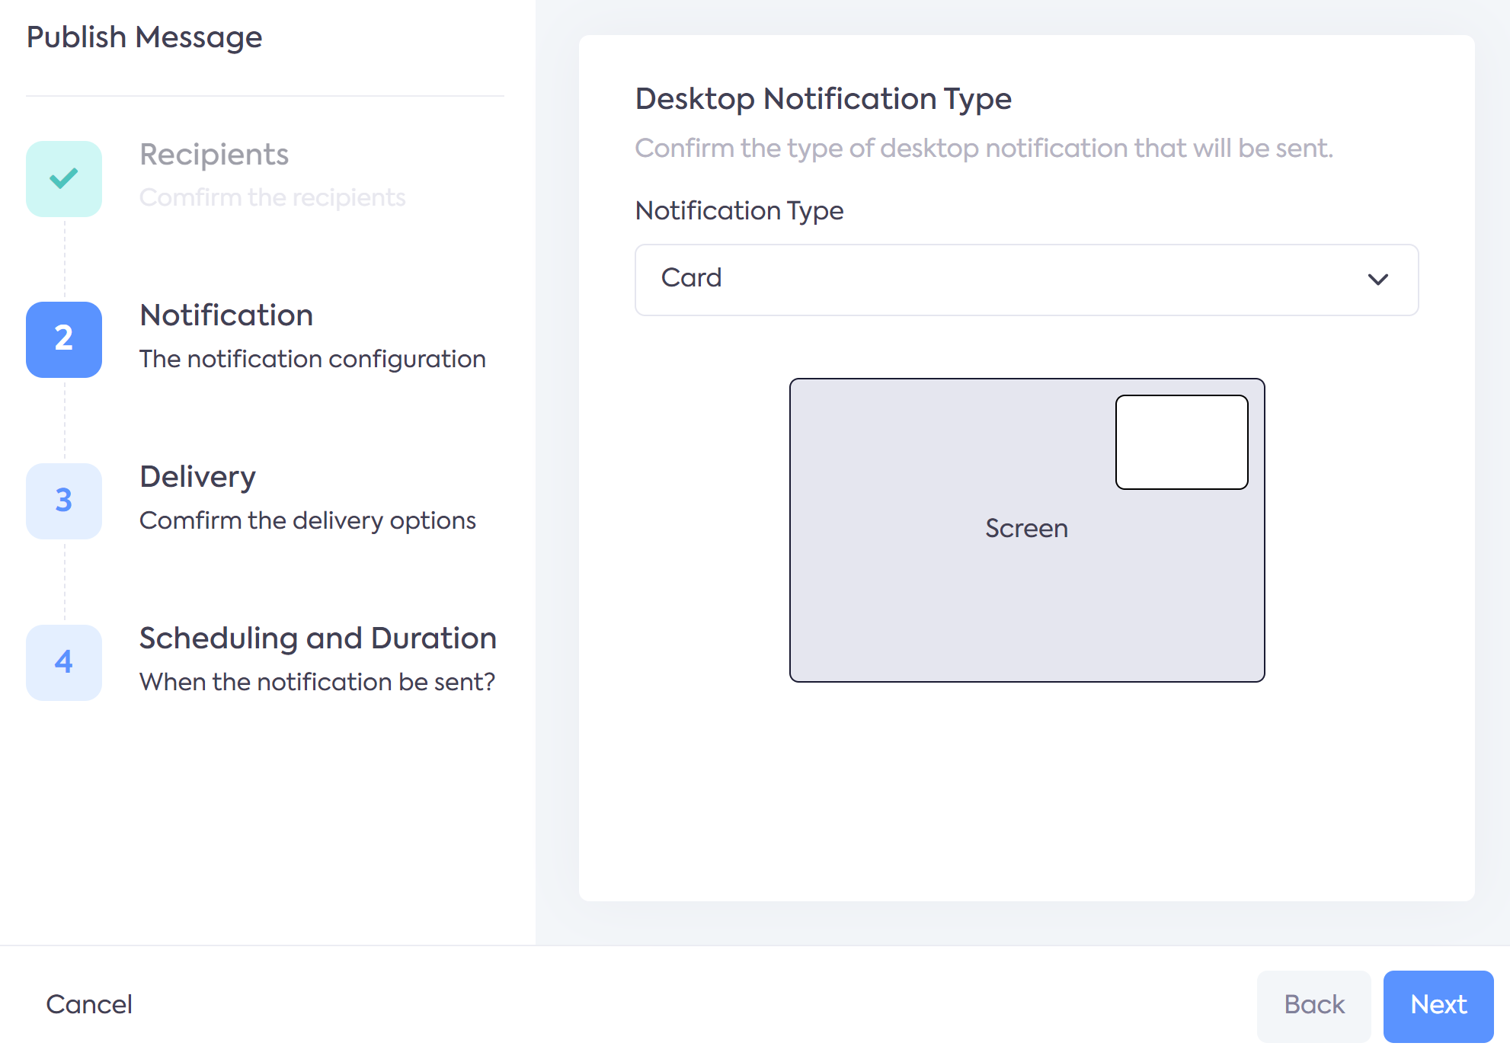Click 'The notification configuration' subtitle
Viewport: 1510px width, 1059px height.
point(312,359)
